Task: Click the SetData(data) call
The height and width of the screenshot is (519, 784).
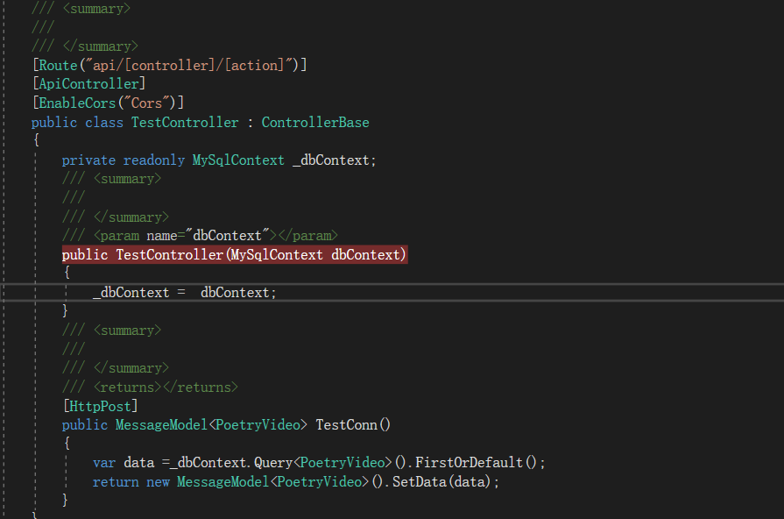Action: [x=441, y=481]
